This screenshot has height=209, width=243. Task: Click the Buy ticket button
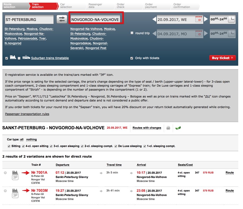pyautogui.click(x=222, y=58)
